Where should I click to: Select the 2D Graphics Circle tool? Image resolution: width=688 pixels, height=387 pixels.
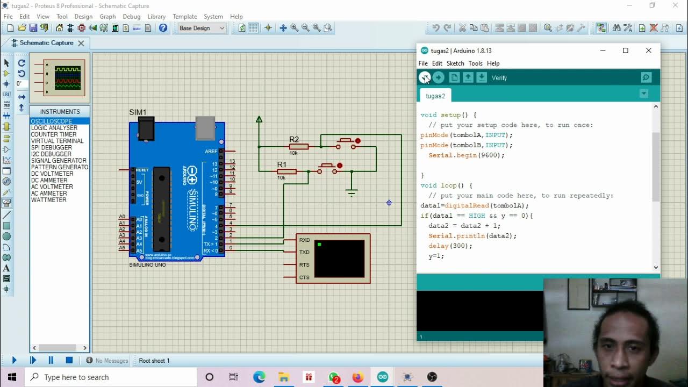6,236
